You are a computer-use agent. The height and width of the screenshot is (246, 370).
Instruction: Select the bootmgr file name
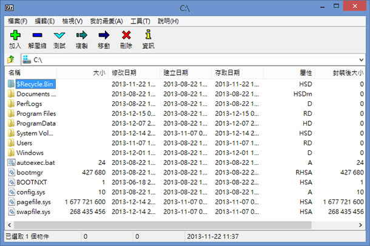[30, 173]
